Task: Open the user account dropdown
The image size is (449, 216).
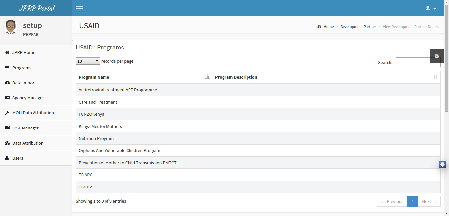Action: (x=431, y=8)
